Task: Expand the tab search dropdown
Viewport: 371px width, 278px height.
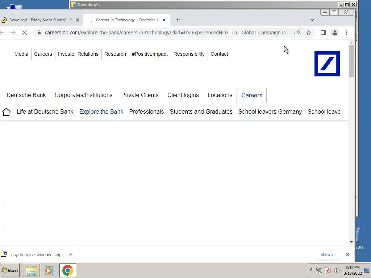Action: 312,20
